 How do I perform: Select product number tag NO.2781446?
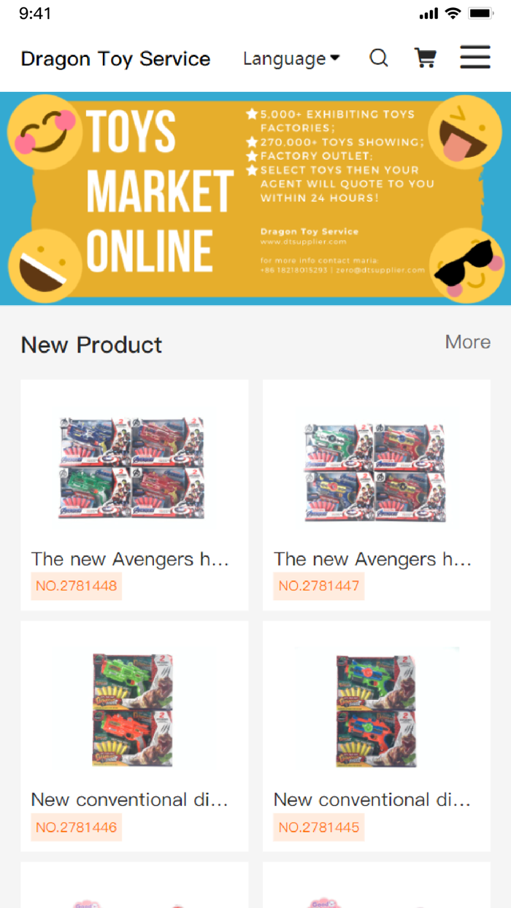(76, 828)
